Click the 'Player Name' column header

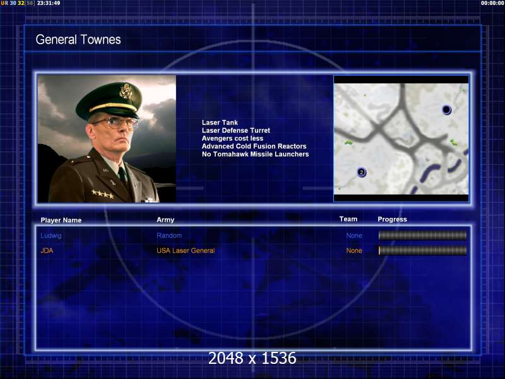[61, 220]
